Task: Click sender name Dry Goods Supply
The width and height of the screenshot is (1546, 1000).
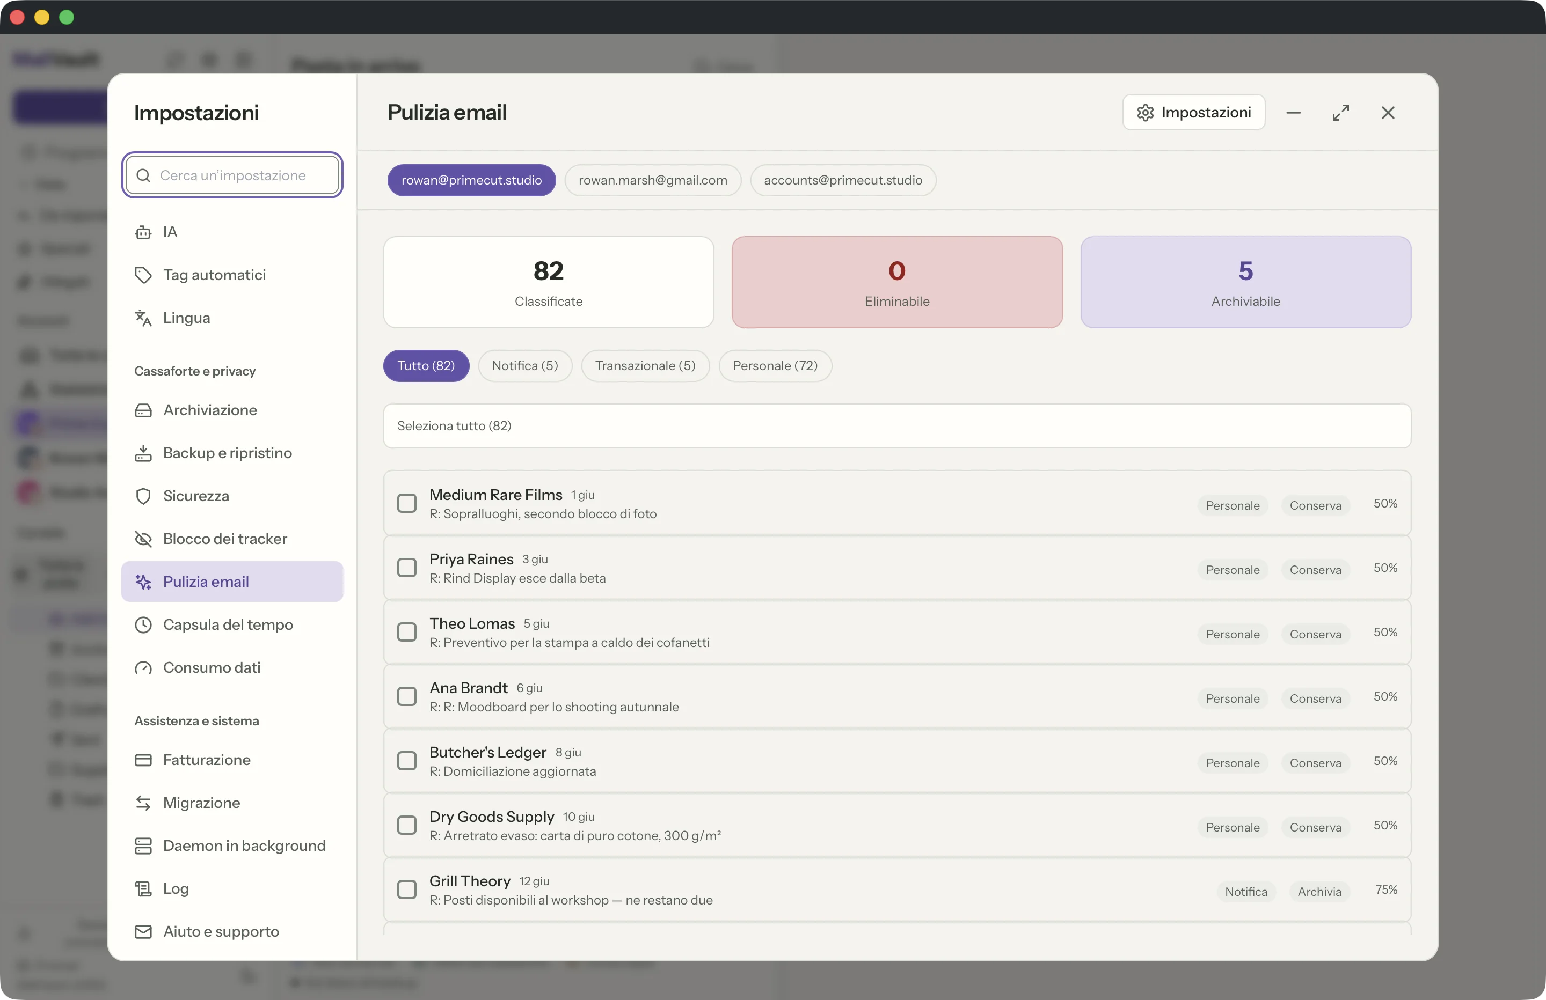Action: coord(491,816)
